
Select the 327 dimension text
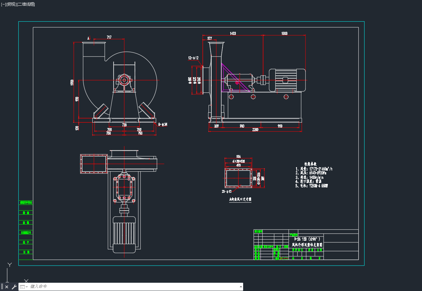210,38
